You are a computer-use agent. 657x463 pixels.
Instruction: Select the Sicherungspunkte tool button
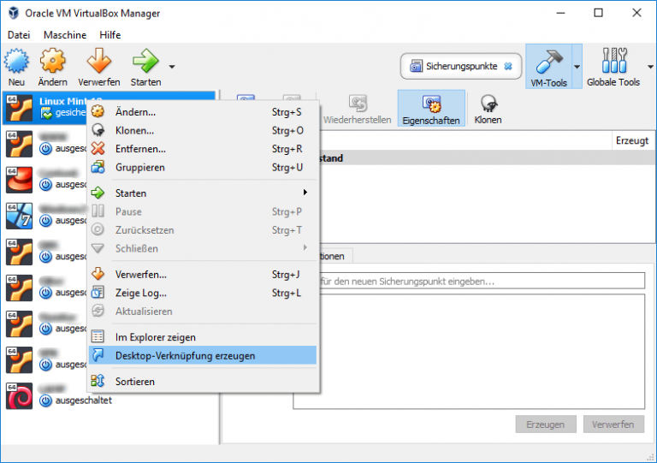pos(461,66)
